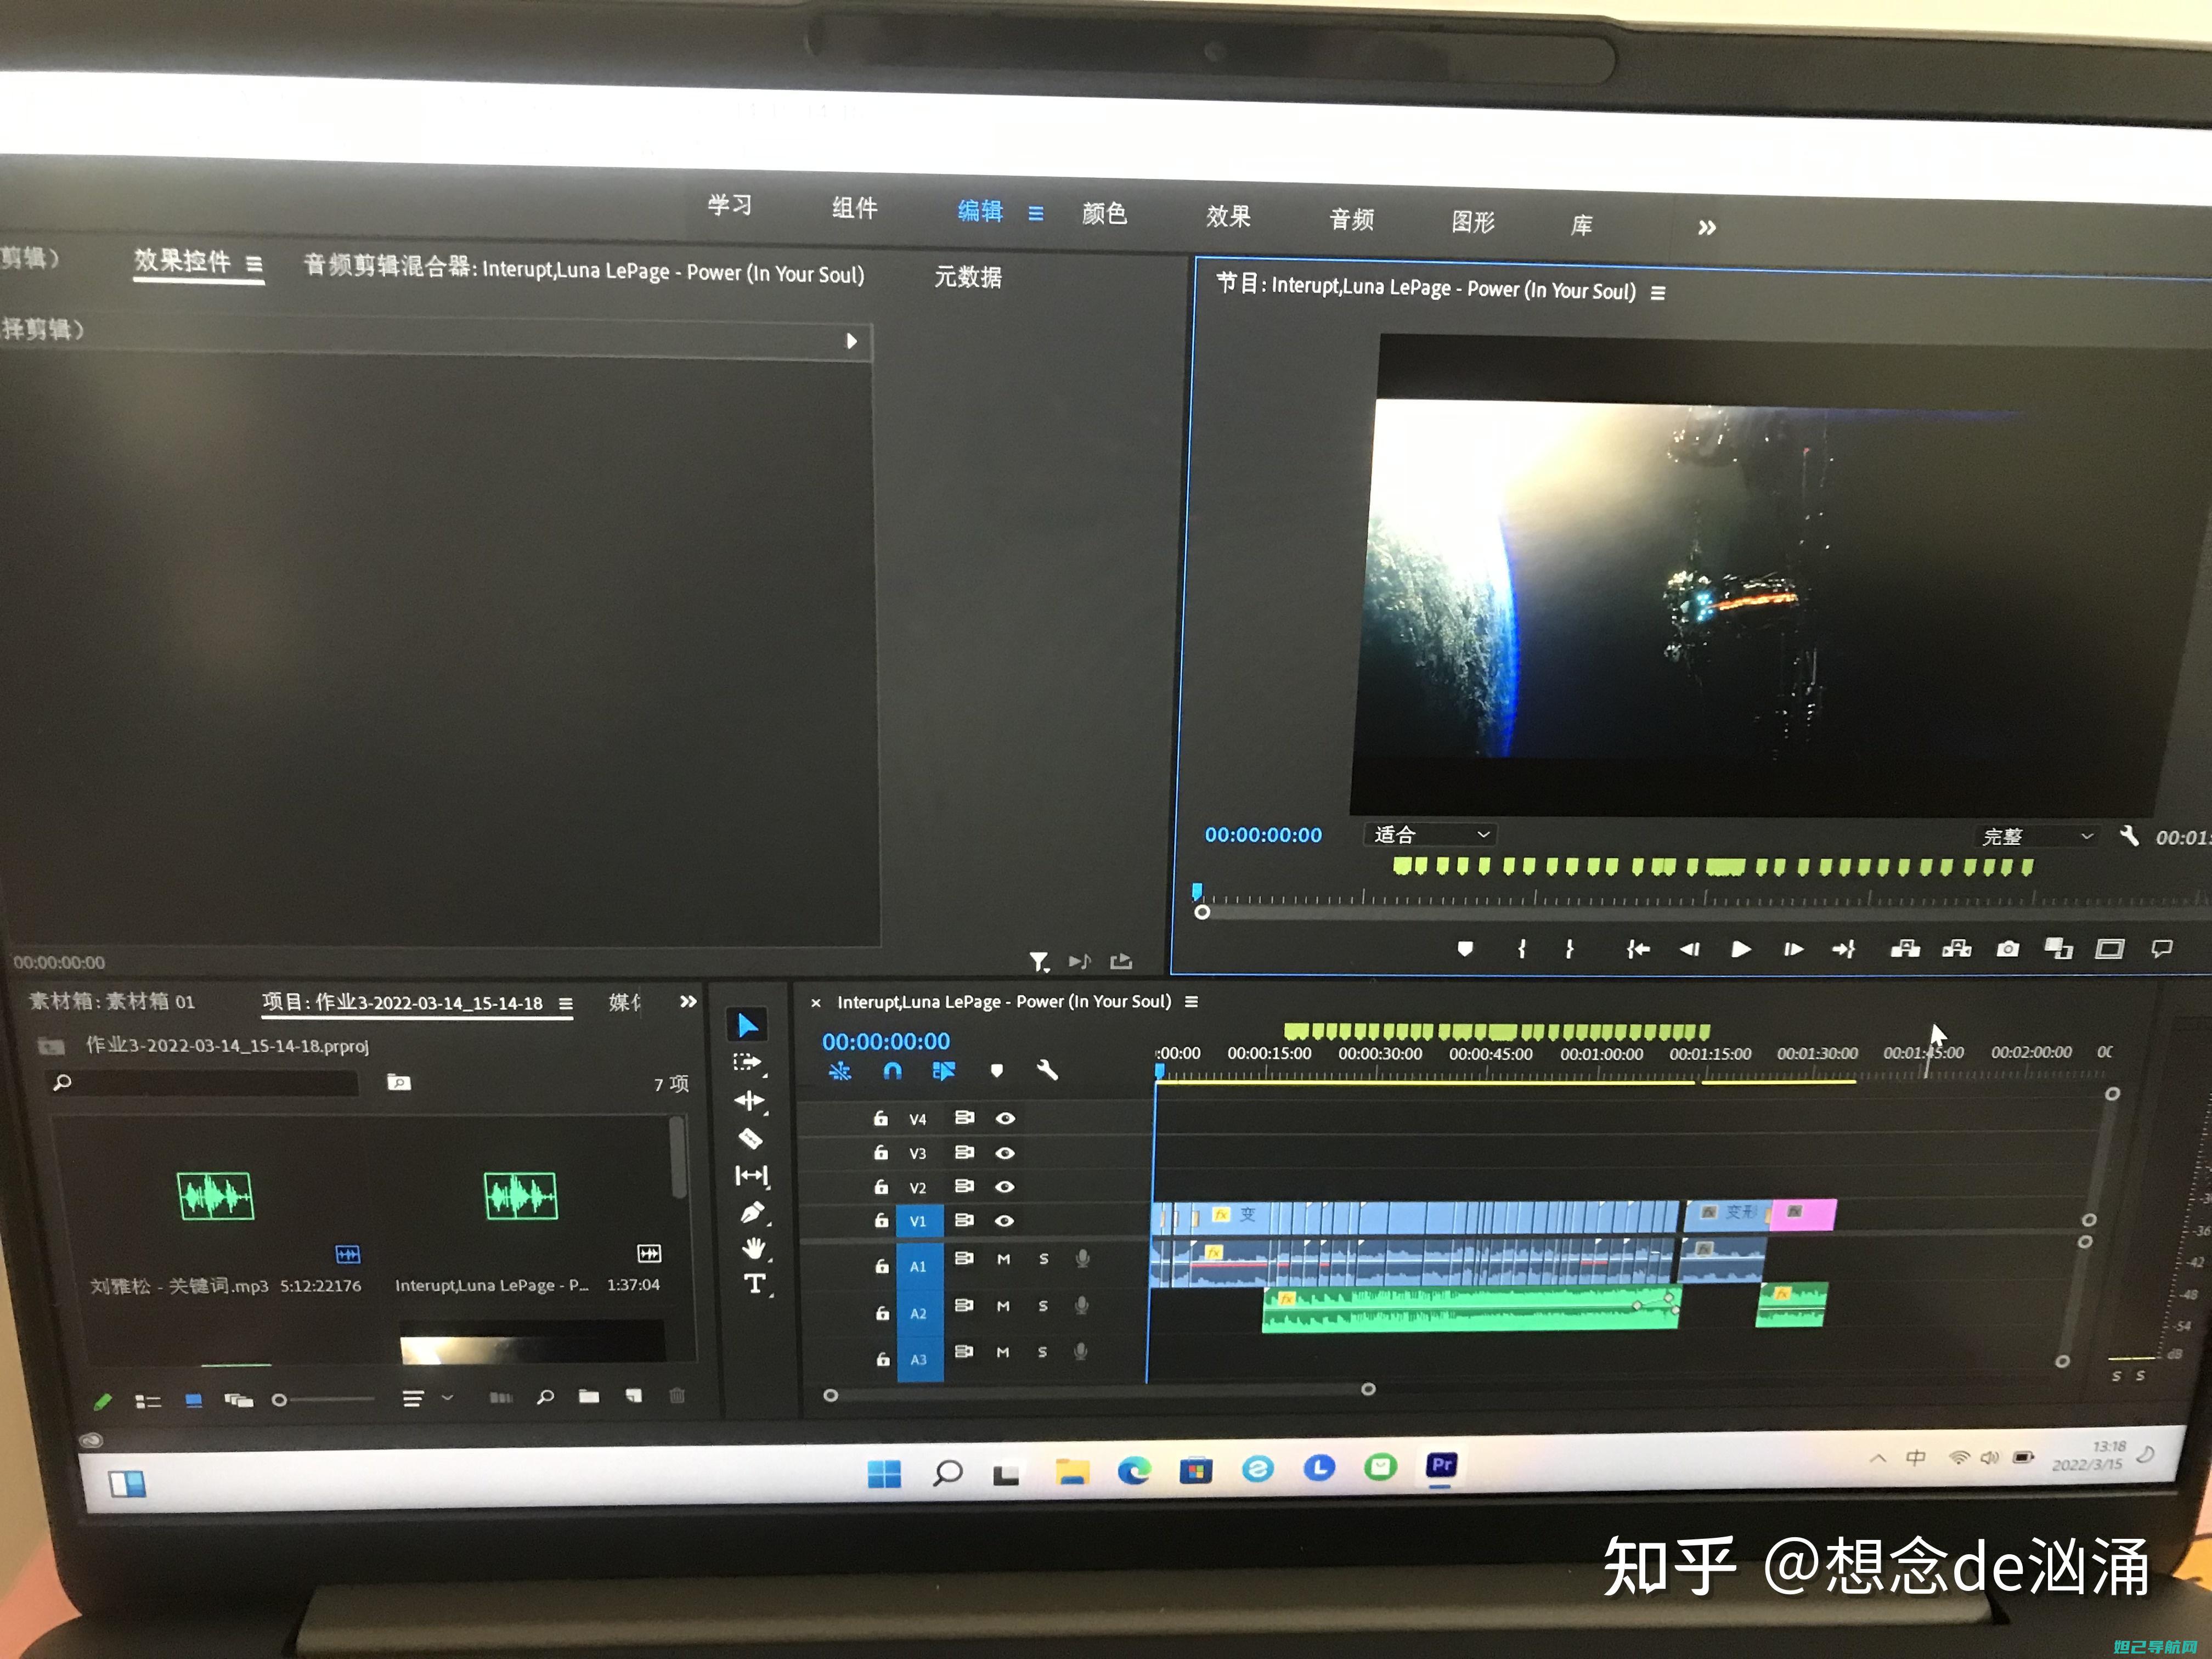Click Extract button in Program monitor
The height and width of the screenshot is (1659, 2212).
(1956, 949)
